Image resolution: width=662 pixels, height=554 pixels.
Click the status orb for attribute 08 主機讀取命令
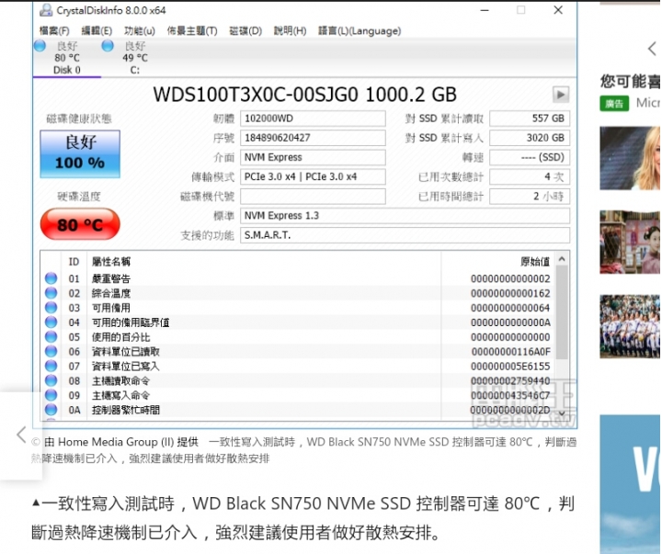[x=51, y=380]
